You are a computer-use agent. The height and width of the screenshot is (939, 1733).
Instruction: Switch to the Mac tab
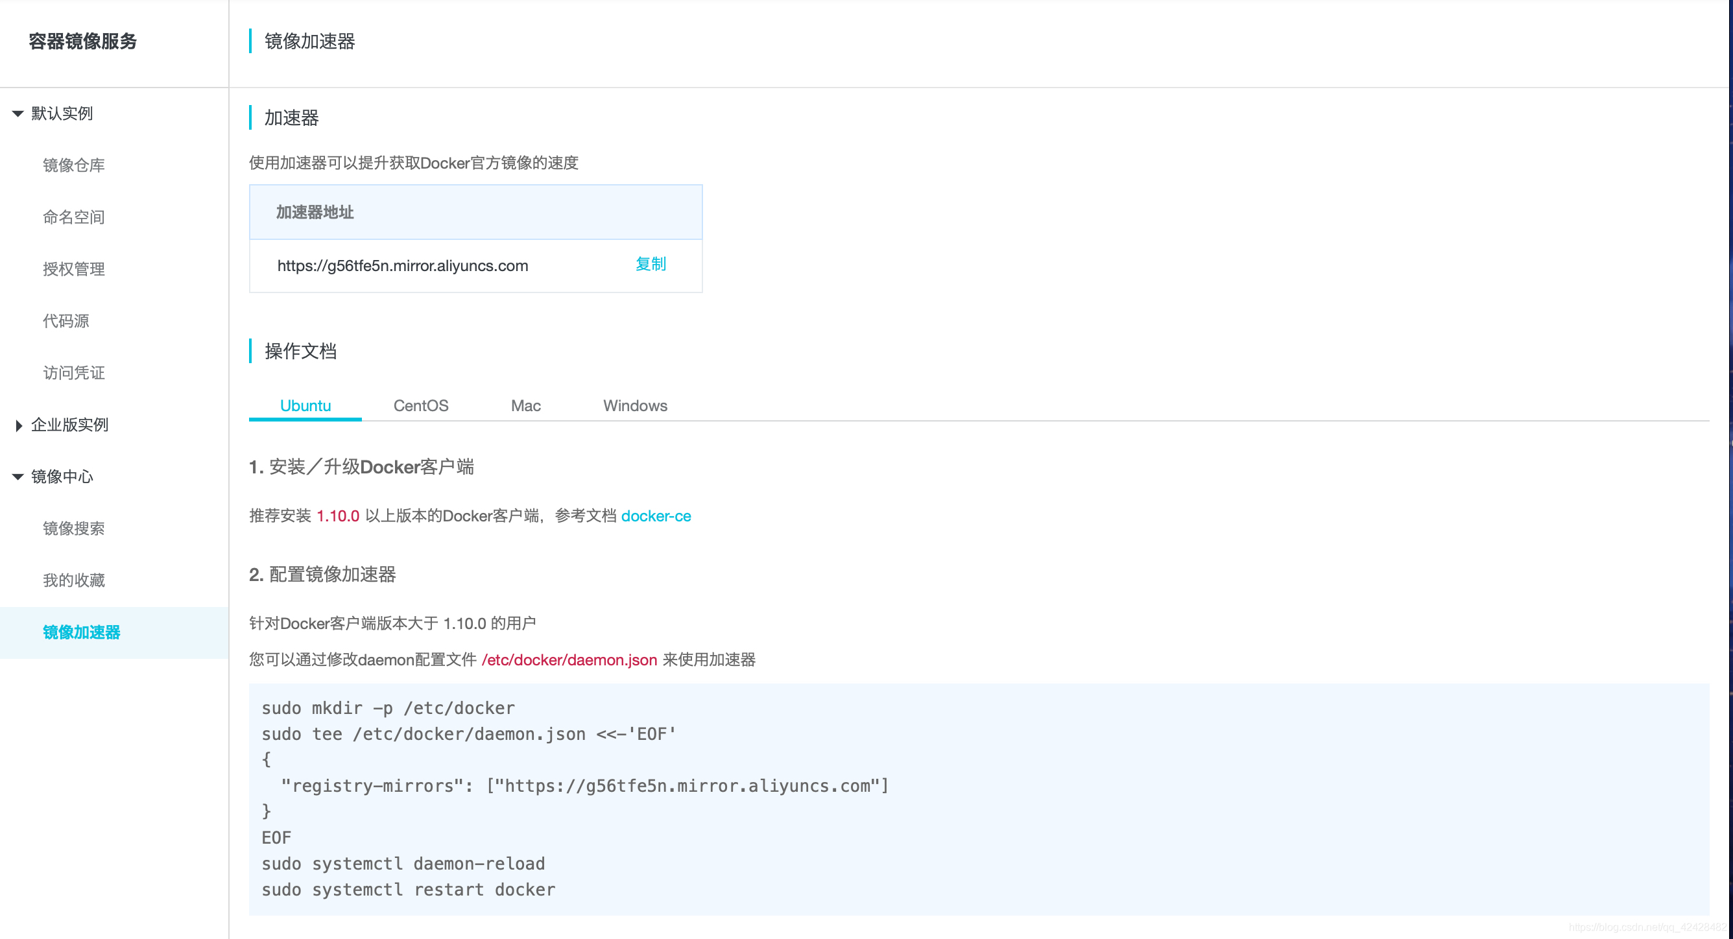525,405
